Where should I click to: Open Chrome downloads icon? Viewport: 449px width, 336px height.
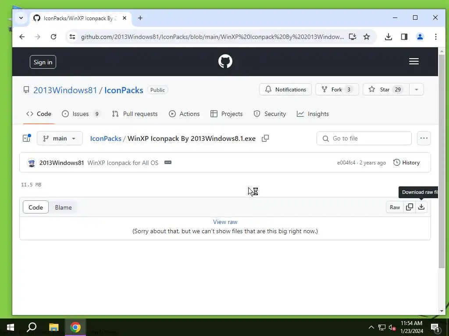click(x=388, y=37)
